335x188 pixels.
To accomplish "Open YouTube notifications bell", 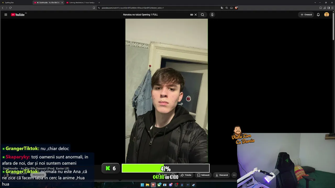I will pyautogui.click(x=318, y=15).
